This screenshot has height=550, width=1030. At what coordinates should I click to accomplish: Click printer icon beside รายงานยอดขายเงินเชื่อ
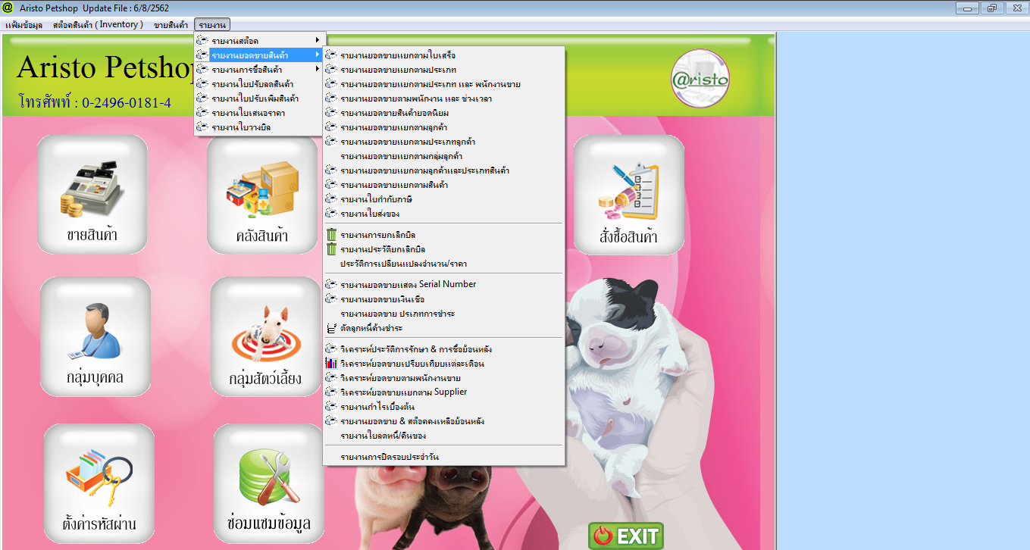331,299
